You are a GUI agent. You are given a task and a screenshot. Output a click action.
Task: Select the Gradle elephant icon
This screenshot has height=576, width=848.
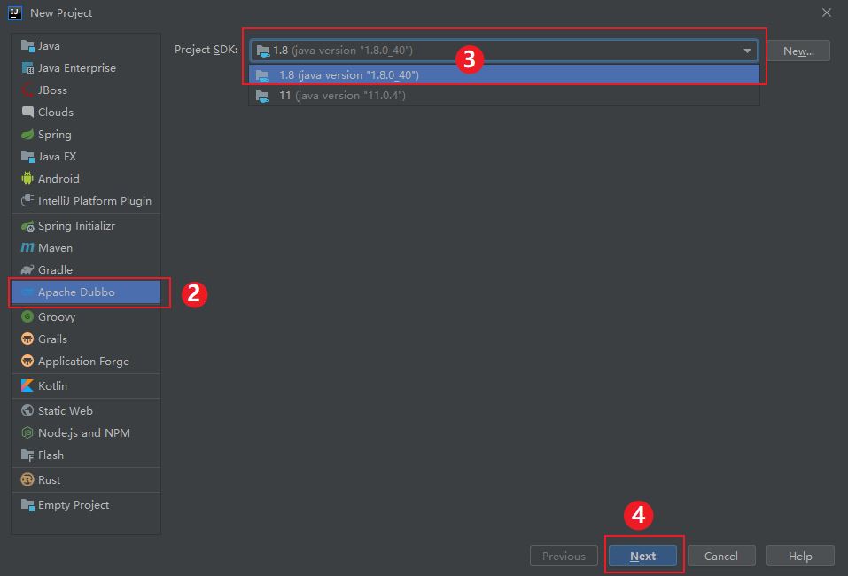[x=27, y=270]
